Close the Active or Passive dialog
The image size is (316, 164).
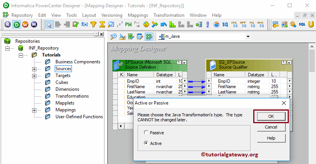[284, 103]
